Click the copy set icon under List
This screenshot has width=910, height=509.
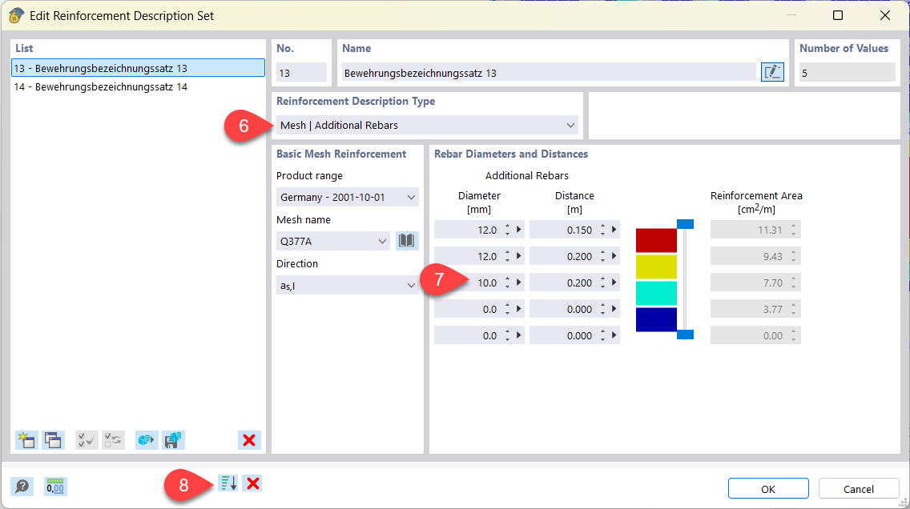pyautogui.click(x=53, y=440)
